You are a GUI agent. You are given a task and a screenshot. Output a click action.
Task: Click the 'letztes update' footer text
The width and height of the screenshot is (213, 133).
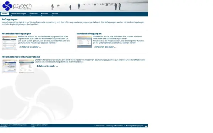click(39, 126)
